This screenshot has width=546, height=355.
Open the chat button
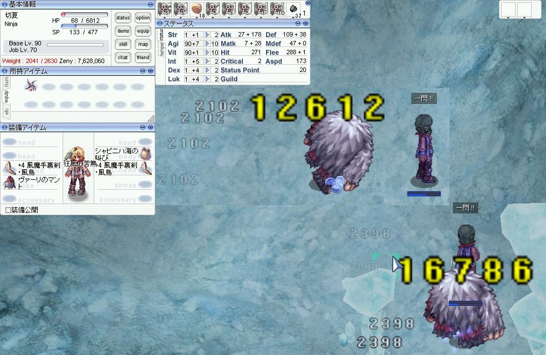[123, 58]
